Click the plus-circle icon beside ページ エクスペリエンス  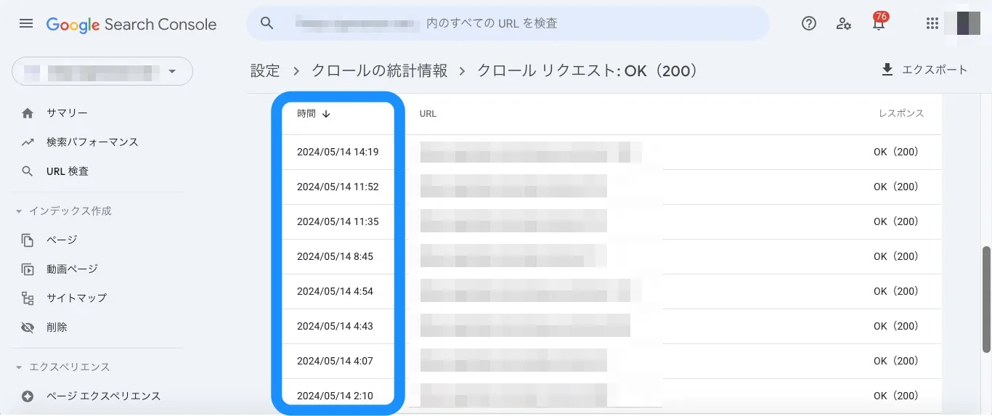(x=28, y=396)
